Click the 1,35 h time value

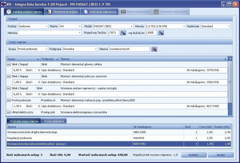click(17, 106)
